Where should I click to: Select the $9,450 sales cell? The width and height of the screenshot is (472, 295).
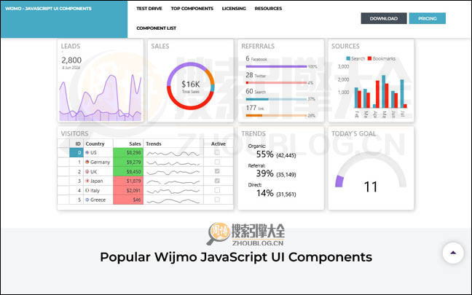pos(128,172)
